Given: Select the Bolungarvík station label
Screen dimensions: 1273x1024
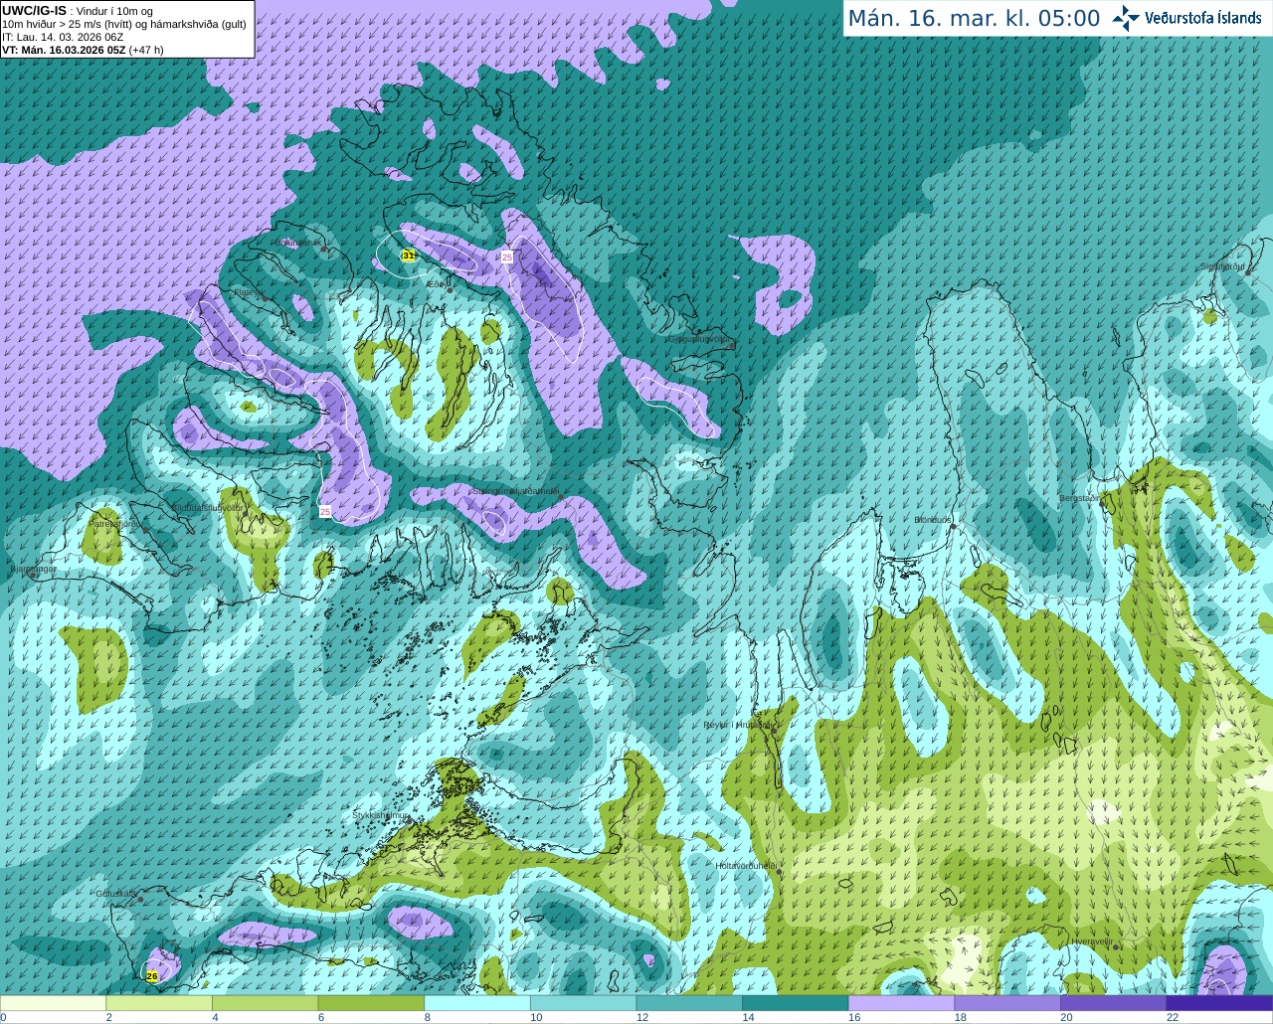Looking at the screenshot, I should pos(297,243).
